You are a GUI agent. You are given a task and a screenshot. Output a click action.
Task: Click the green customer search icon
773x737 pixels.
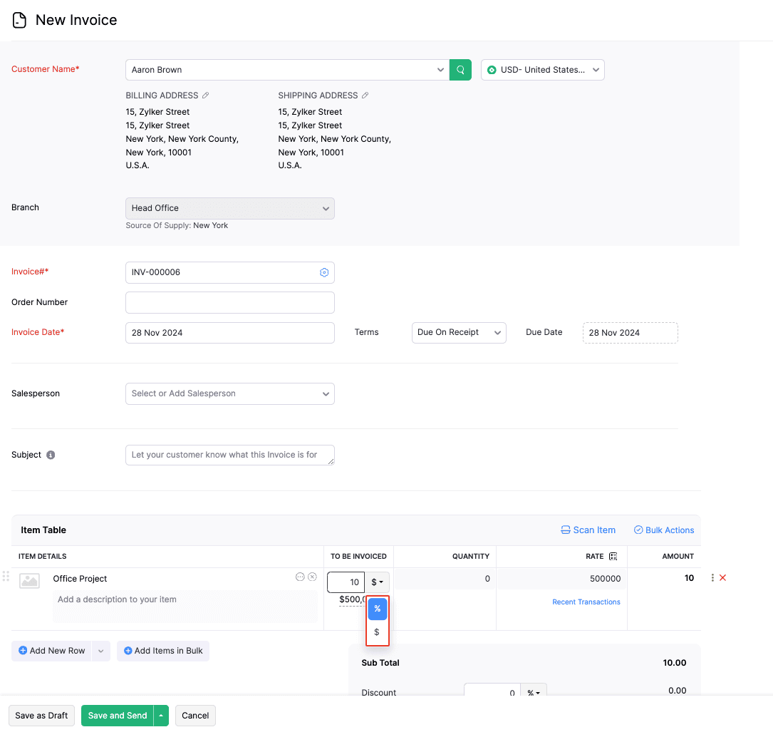460,70
